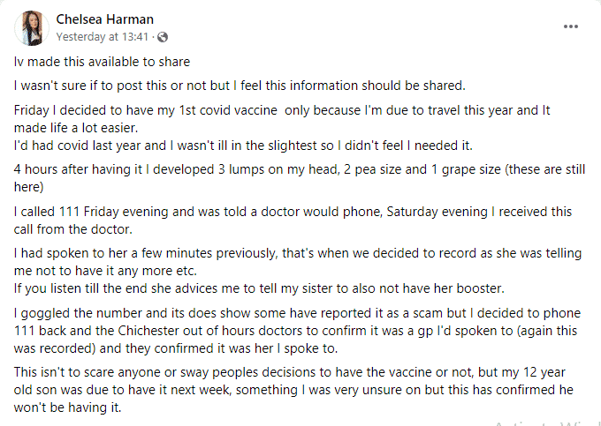Click the line starting 'I goggled the number'
The height and width of the screenshot is (426, 601).
coord(298,313)
